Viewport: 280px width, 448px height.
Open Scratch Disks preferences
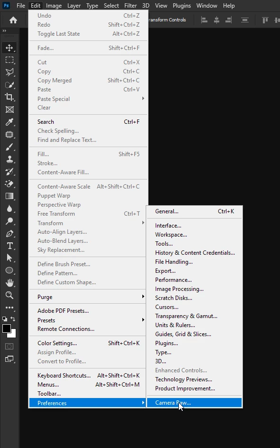[x=194, y=298]
